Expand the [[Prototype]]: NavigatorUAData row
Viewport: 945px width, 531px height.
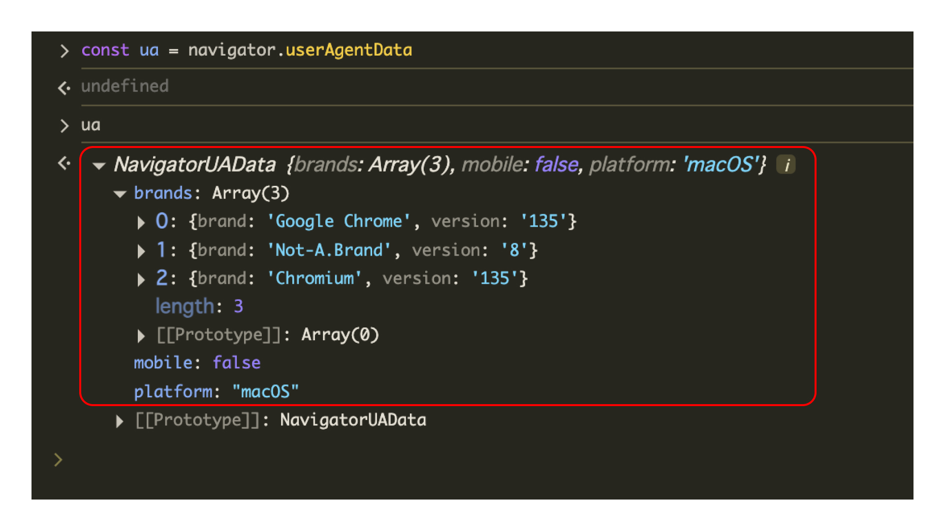(x=120, y=421)
